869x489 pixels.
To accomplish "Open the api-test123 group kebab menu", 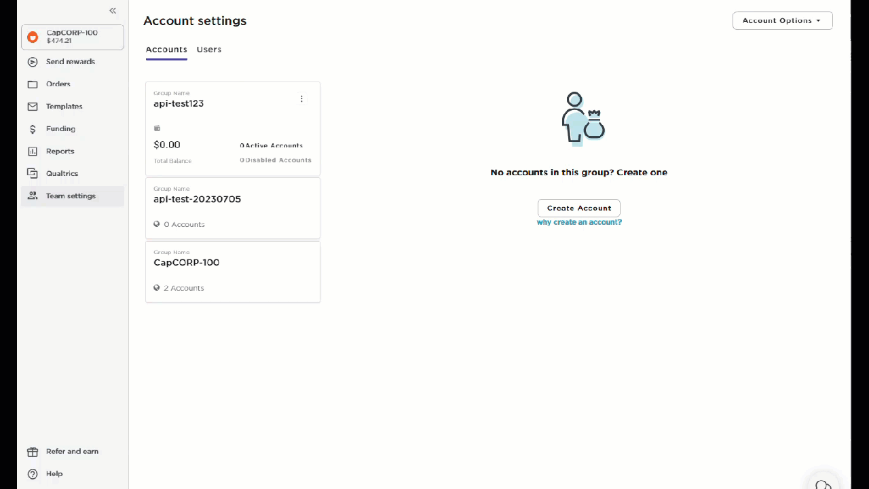I will [x=301, y=98].
